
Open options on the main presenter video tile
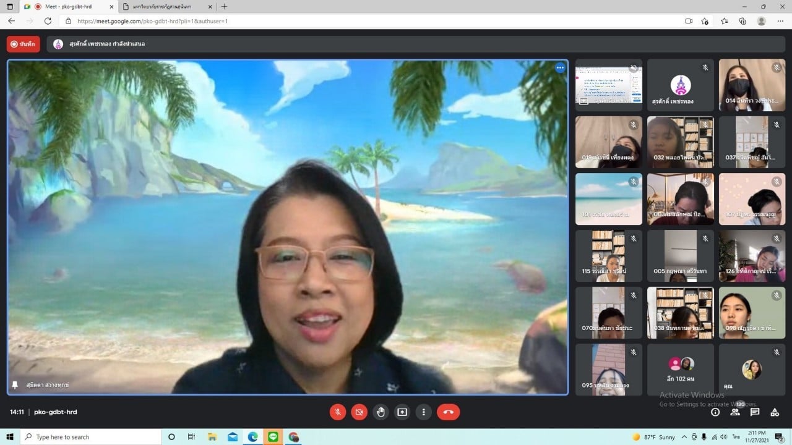560,68
